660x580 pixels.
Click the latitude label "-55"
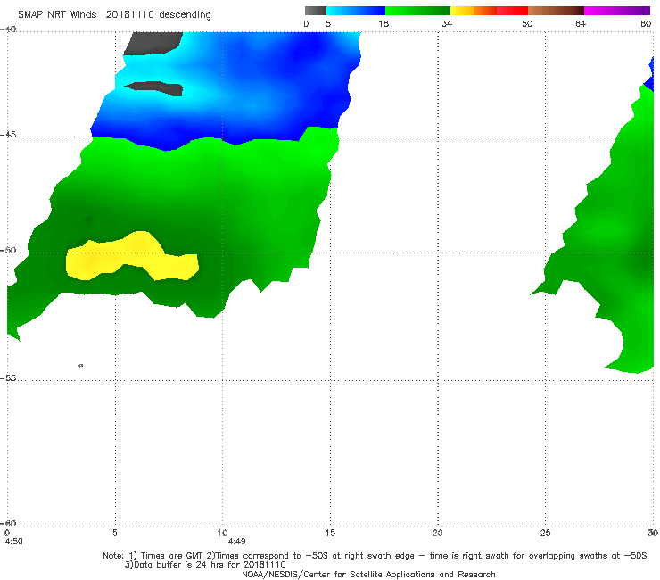point(8,378)
